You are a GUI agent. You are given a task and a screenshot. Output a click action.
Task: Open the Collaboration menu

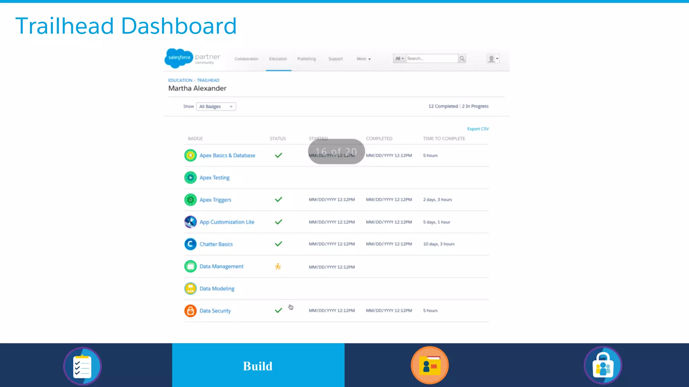(x=247, y=59)
